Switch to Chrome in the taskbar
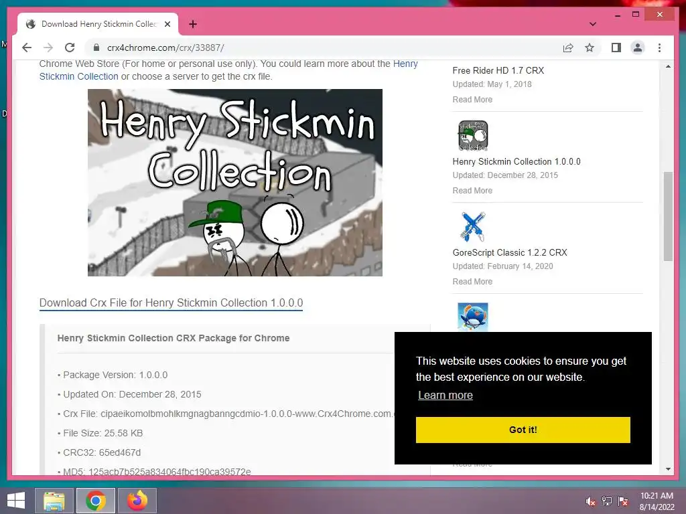This screenshot has height=514, width=686. point(96,501)
